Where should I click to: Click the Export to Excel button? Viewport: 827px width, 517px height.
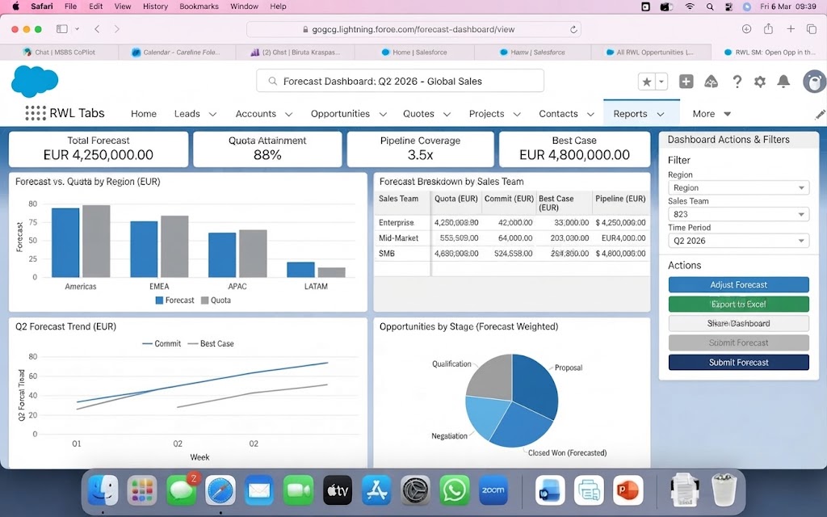click(x=738, y=305)
